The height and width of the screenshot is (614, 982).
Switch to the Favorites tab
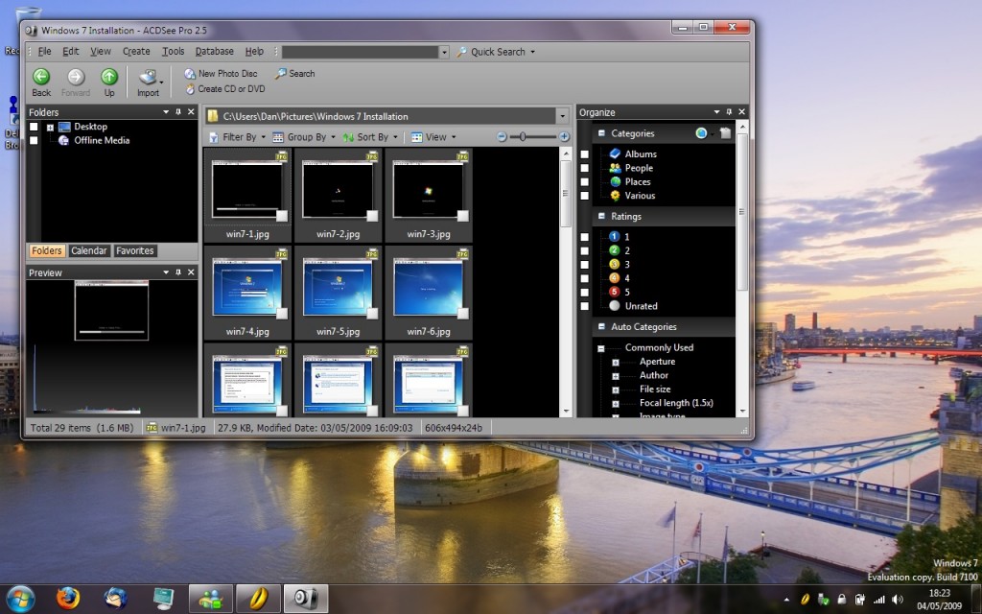pos(134,250)
